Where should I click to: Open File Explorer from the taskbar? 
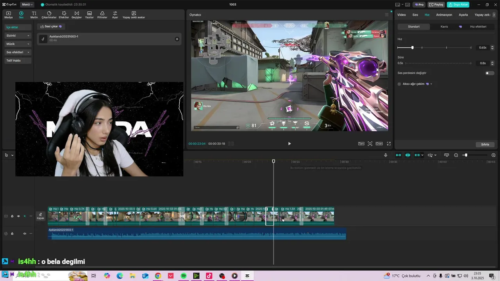pyautogui.click(x=132, y=276)
